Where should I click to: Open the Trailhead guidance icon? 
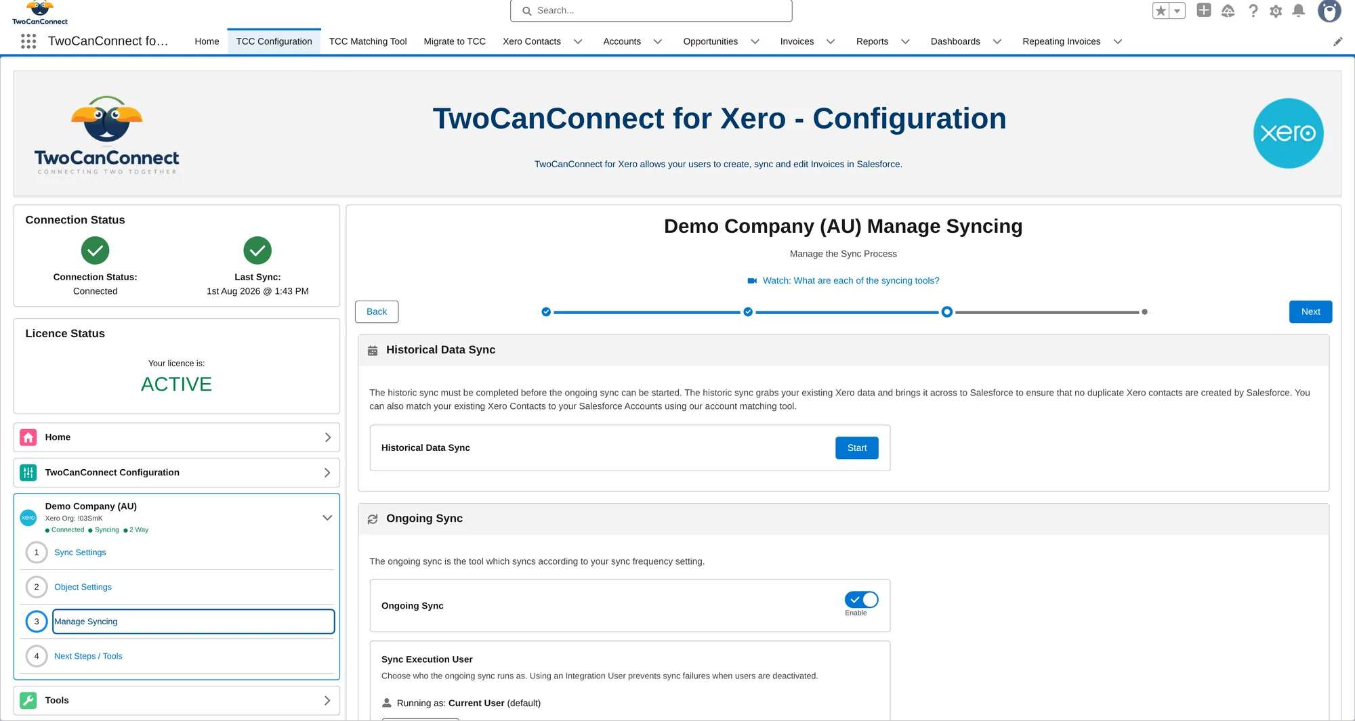tap(1228, 11)
